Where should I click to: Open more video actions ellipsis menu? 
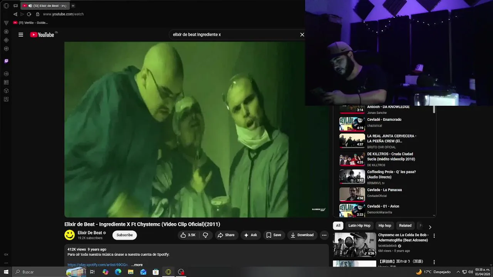[324, 235]
